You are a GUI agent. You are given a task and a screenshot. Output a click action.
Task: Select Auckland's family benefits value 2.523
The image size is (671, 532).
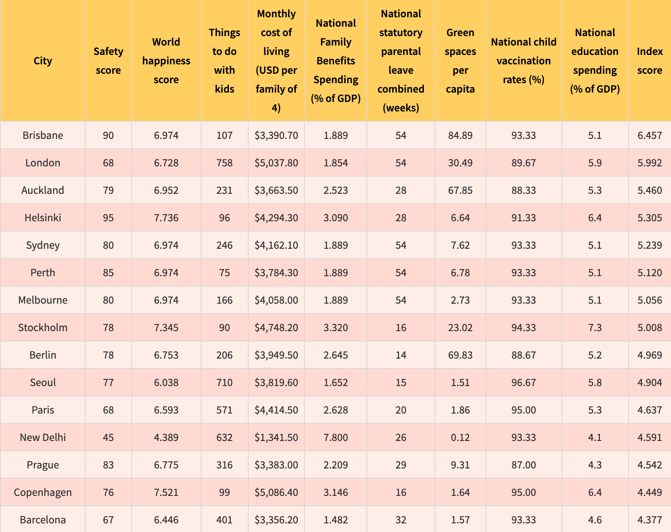point(335,190)
